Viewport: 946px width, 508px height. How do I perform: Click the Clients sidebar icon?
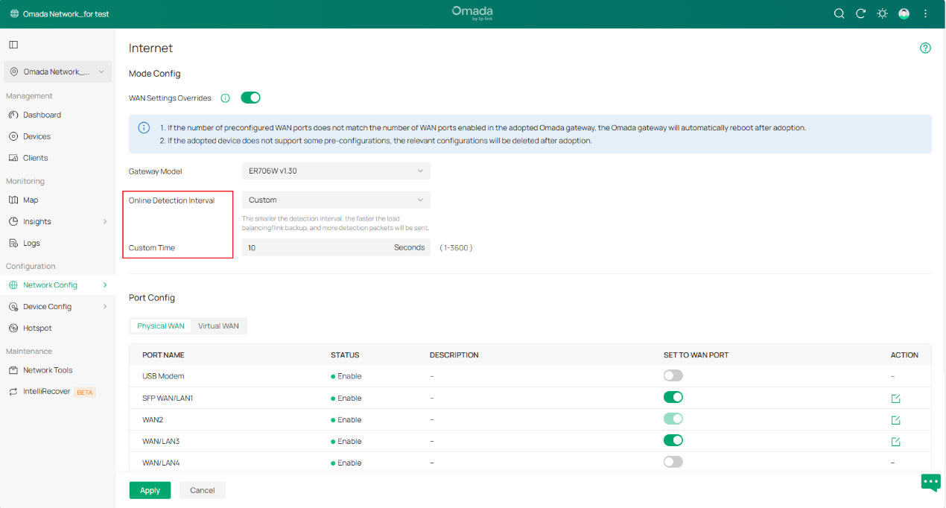pos(13,158)
